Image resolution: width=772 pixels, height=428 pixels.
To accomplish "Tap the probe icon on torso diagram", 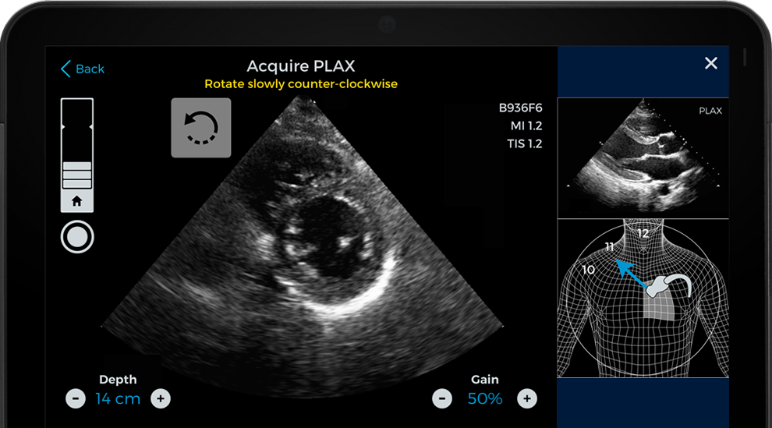I will tap(668, 286).
